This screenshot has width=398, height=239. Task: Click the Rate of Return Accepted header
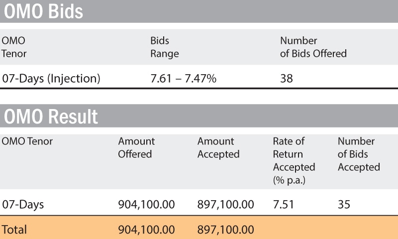(294, 160)
